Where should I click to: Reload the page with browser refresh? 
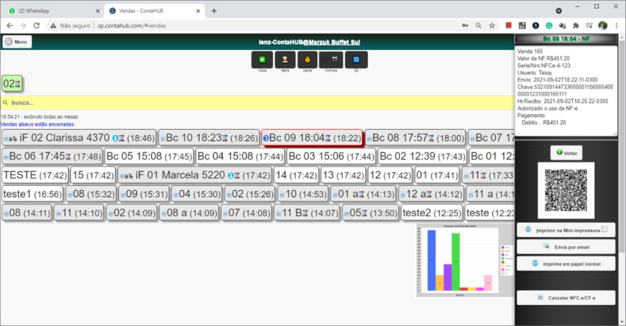[x=36, y=26]
